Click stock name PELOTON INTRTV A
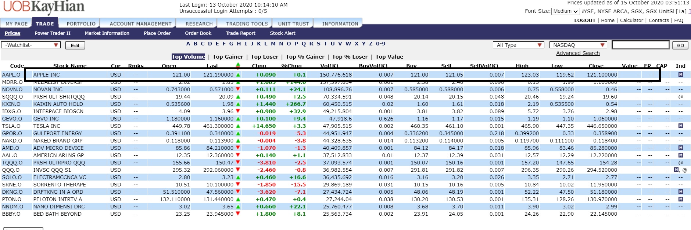The width and height of the screenshot is (691, 230). pos(58,199)
